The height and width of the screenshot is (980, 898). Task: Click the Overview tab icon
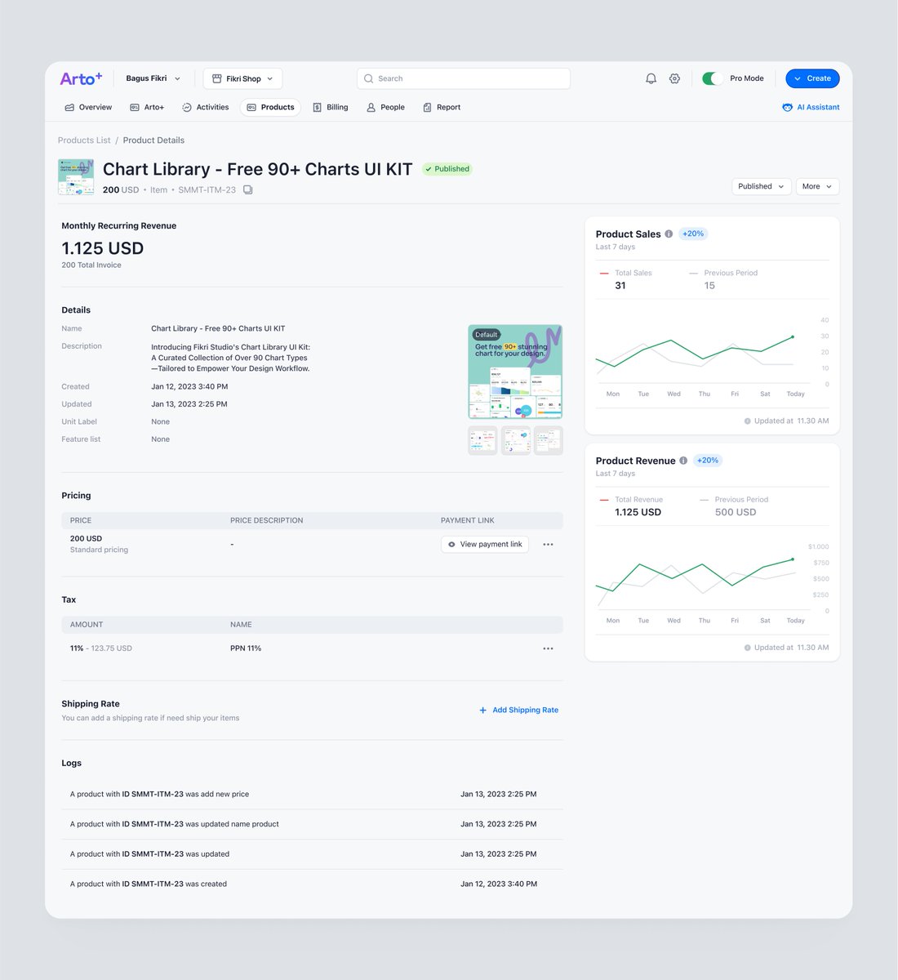click(69, 107)
